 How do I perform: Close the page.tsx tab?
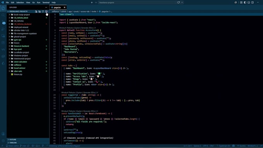[x=65, y=8]
